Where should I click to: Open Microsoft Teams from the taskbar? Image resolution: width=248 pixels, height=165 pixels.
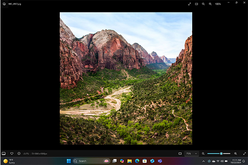pos(160,161)
